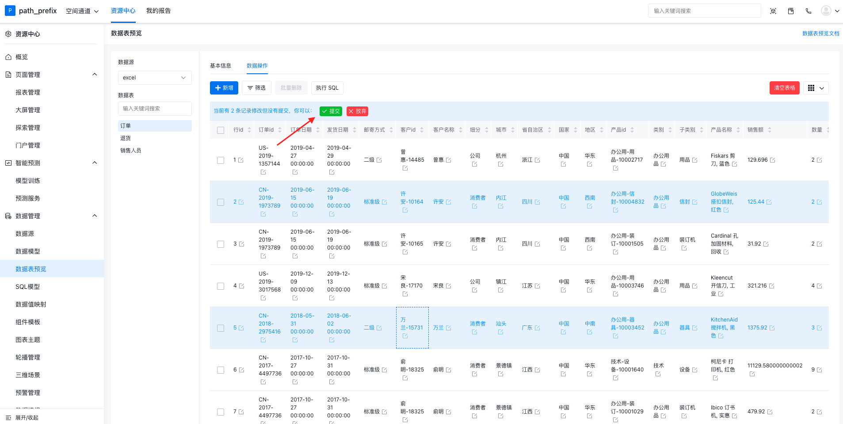Edit icon beside 1375.92 sales value
This screenshot has height=424, width=843.
[772, 328]
